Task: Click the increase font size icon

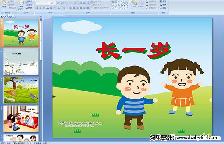Action: (59, 3)
